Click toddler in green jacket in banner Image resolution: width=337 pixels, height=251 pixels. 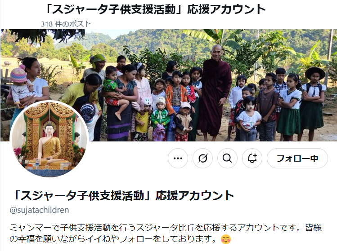tap(160, 118)
